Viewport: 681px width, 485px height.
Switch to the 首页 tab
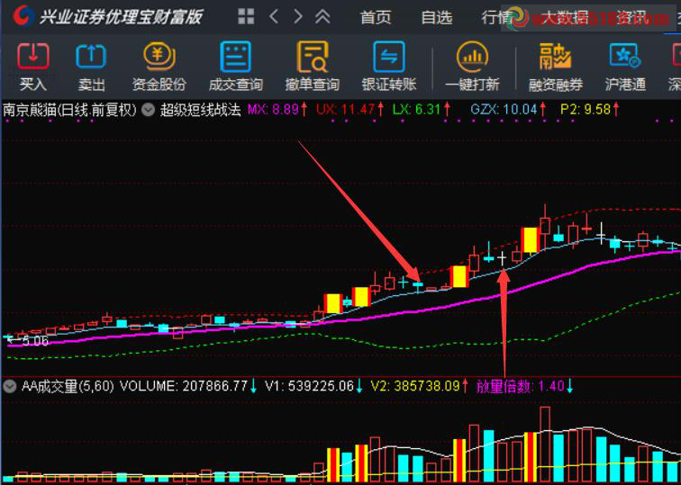pyautogui.click(x=376, y=17)
